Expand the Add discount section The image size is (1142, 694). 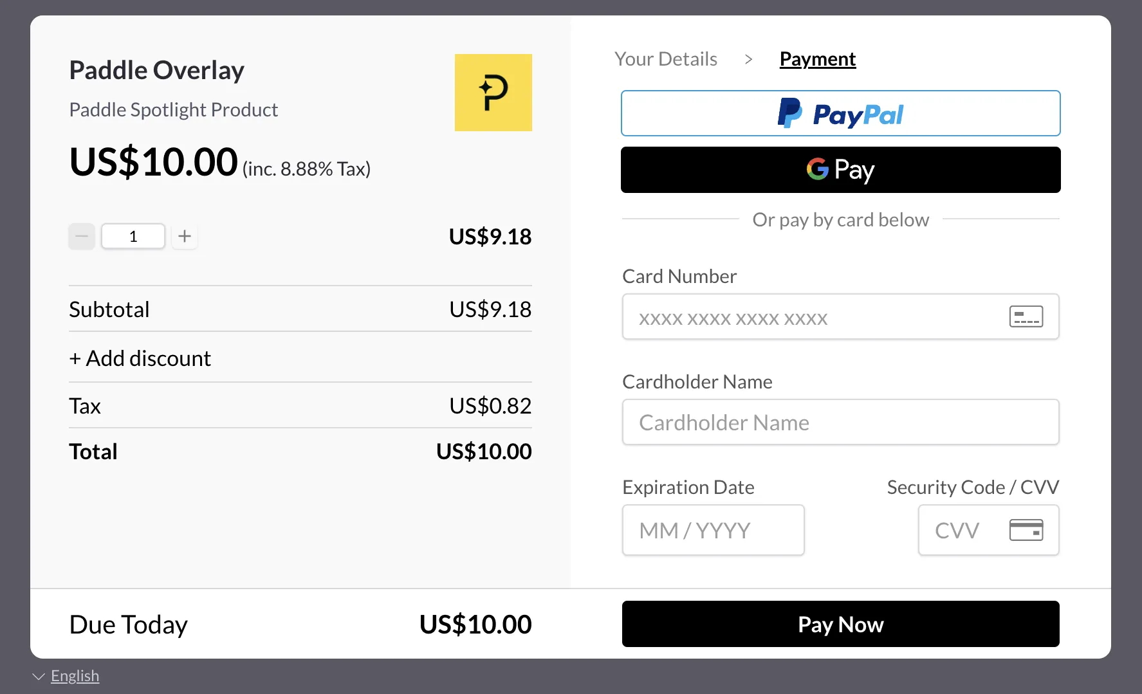(x=140, y=358)
